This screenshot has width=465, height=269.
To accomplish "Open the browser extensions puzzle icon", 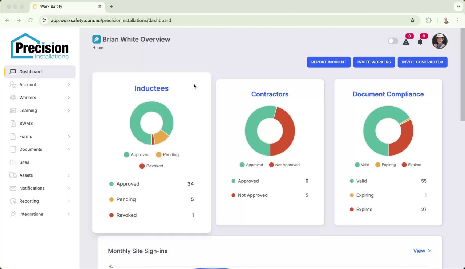I will [x=429, y=20].
